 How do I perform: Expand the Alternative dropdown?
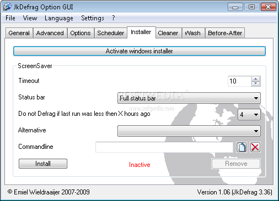[189, 131]
